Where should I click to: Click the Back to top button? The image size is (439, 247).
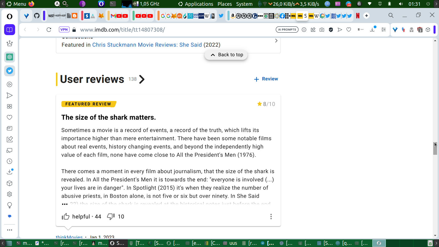click(x=226, y=55)
